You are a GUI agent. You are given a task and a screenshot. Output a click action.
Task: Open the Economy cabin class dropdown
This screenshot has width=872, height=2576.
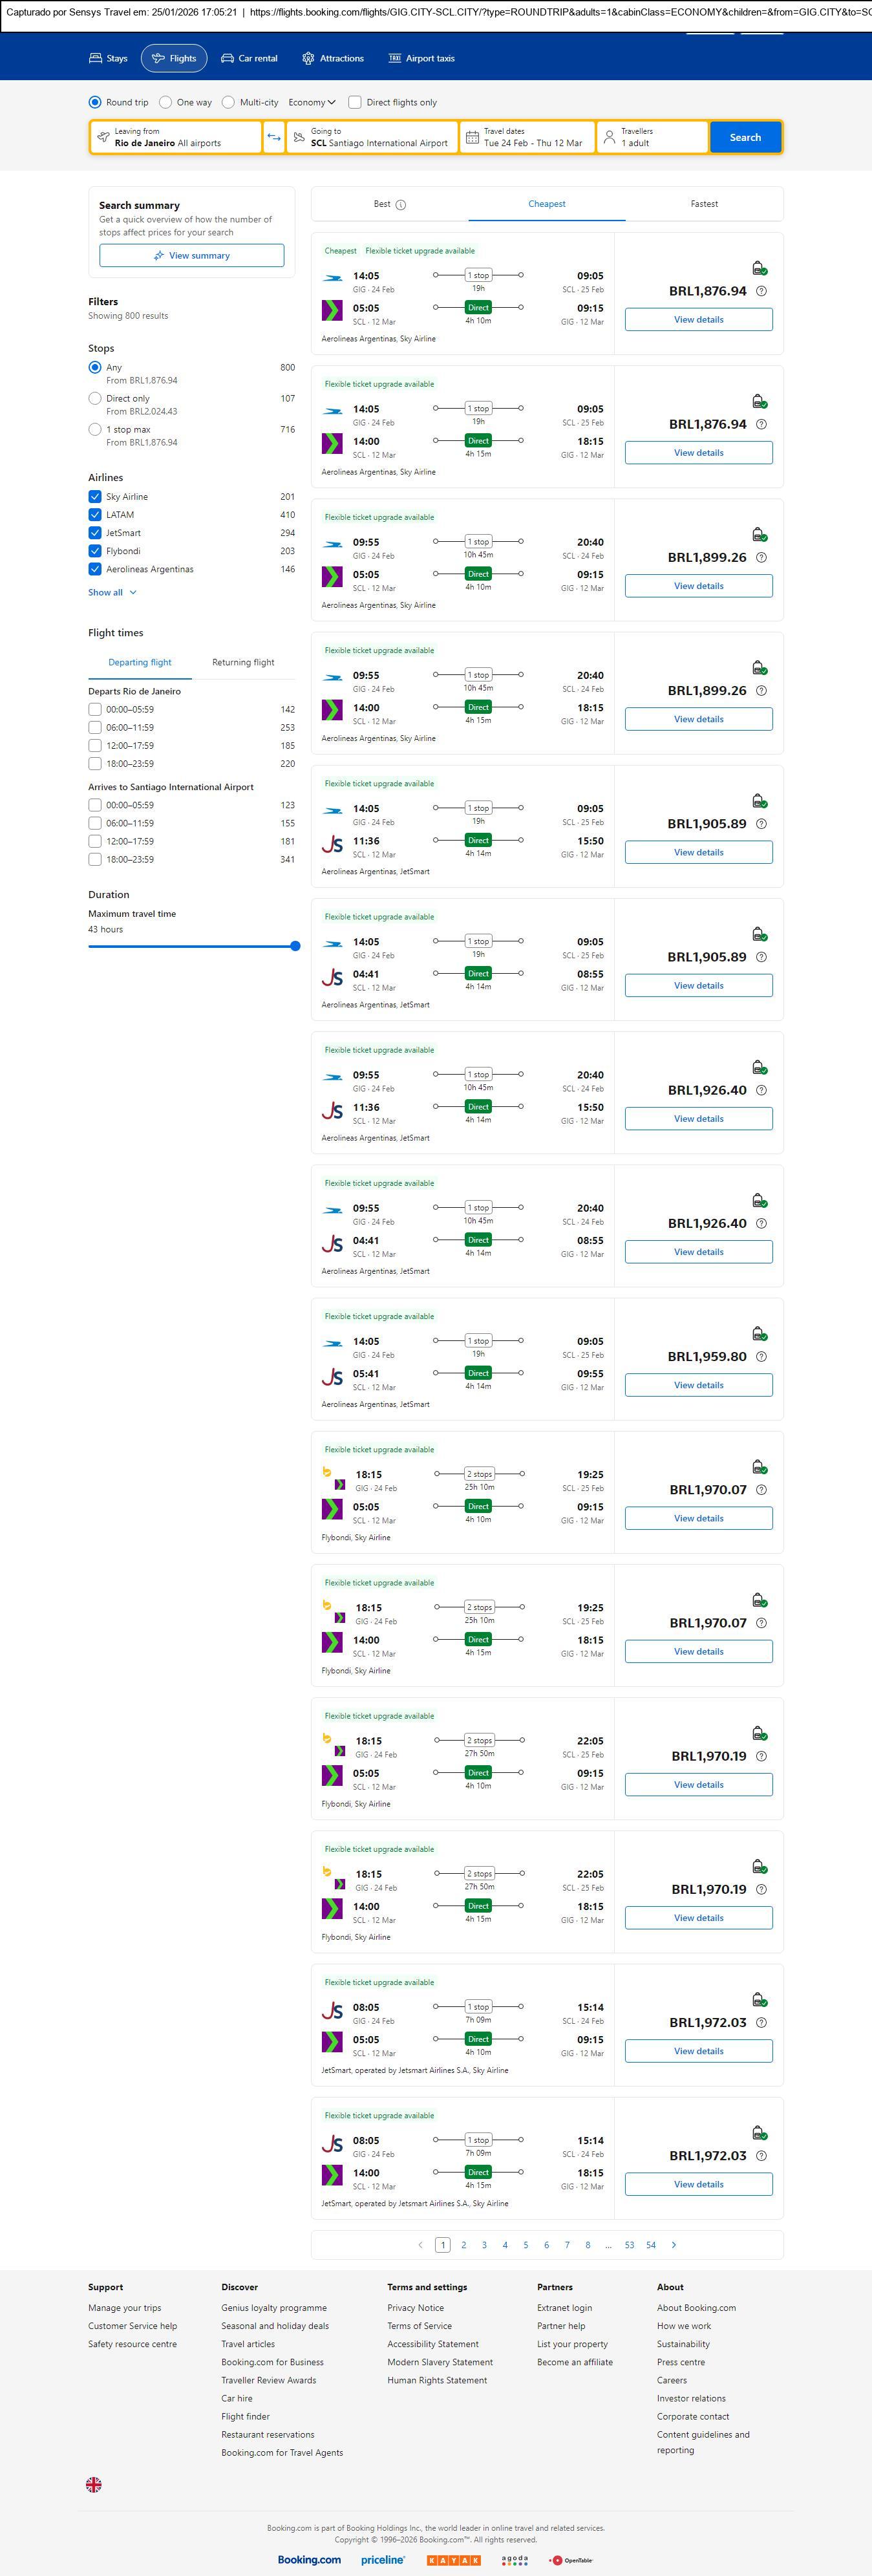(x=312, y=102)
